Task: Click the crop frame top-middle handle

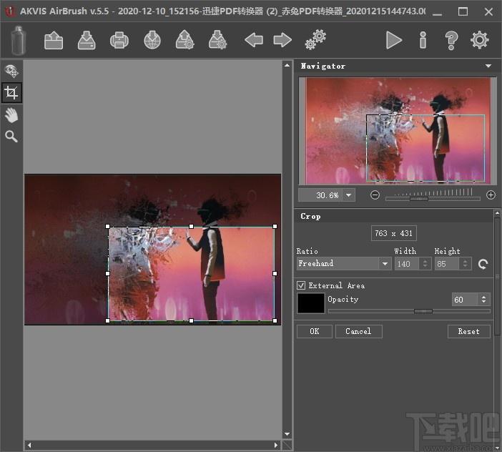Action: tap(191, 226)
